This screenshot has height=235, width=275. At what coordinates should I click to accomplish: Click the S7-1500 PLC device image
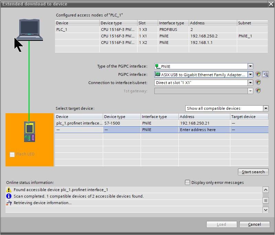(30, 132)
